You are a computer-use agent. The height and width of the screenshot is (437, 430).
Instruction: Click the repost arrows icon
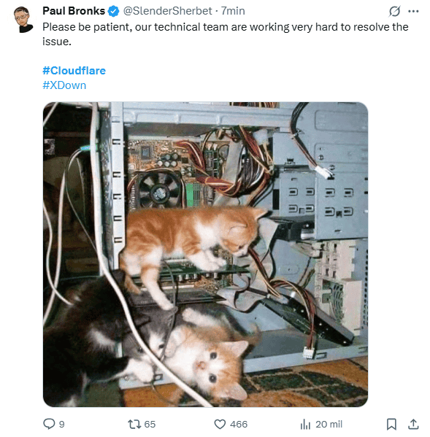coord(134,424)
